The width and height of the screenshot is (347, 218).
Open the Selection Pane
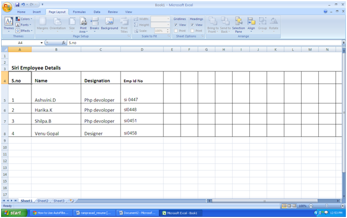click(x=238, y=25)
